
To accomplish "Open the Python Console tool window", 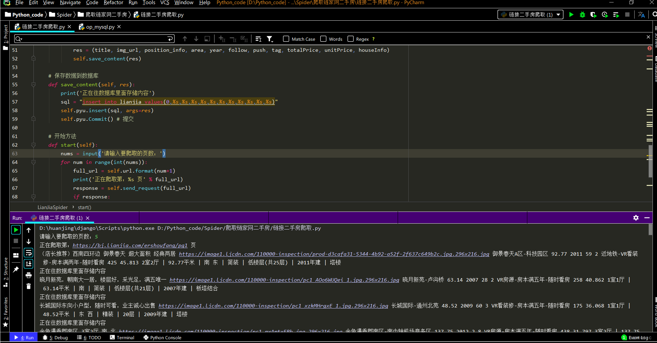I will (162, 337).
